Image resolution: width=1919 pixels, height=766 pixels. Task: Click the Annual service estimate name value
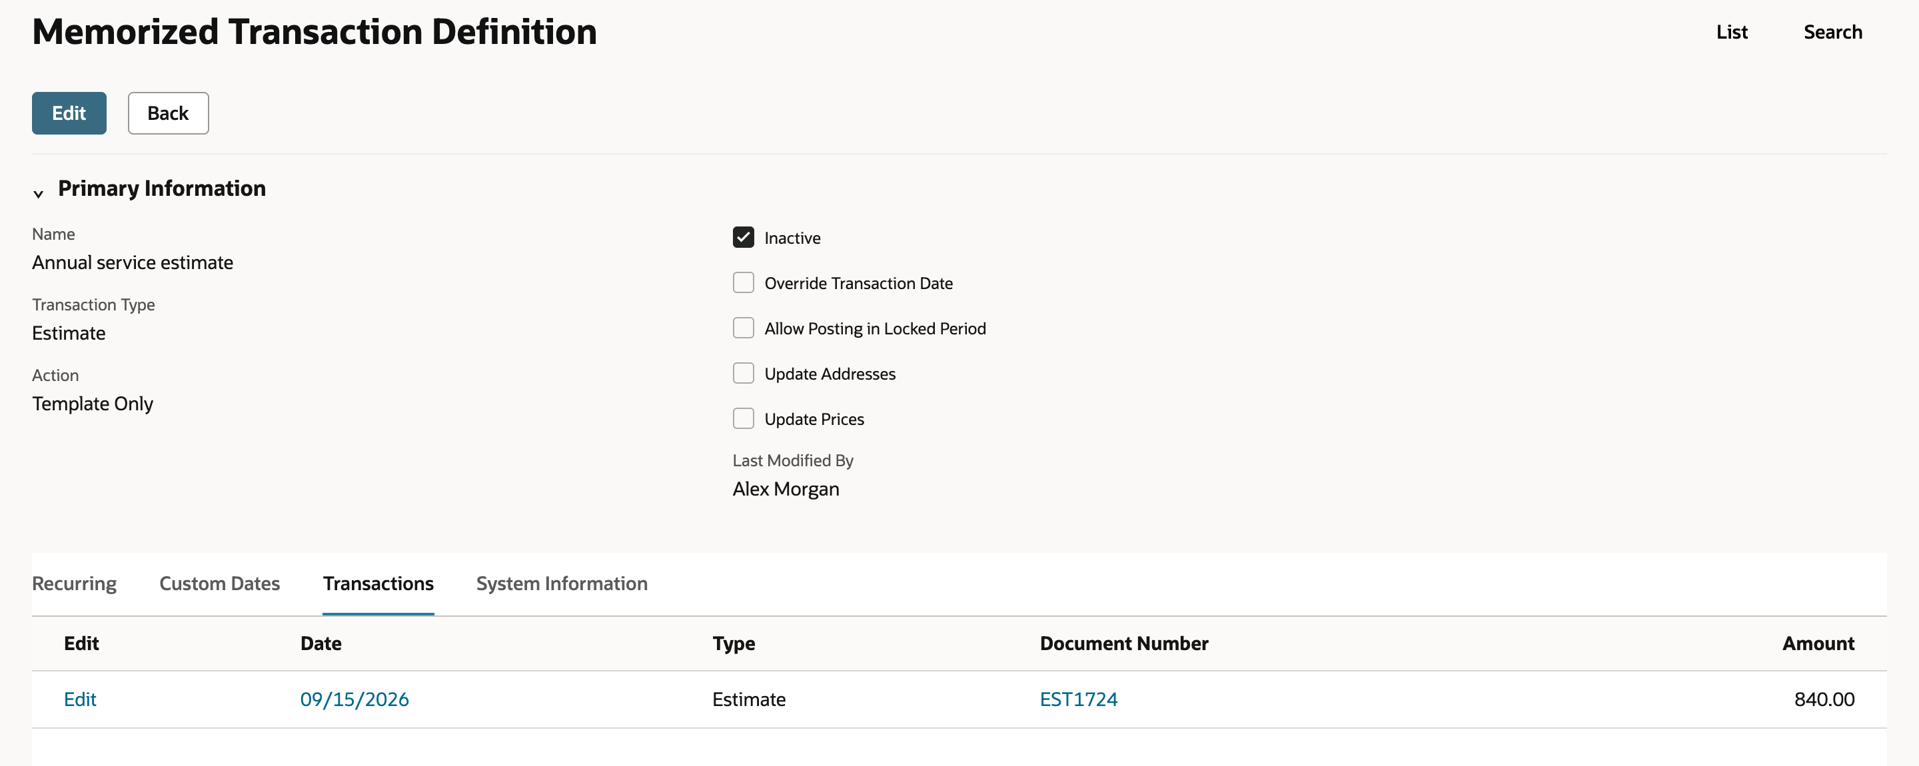(133, 263)
